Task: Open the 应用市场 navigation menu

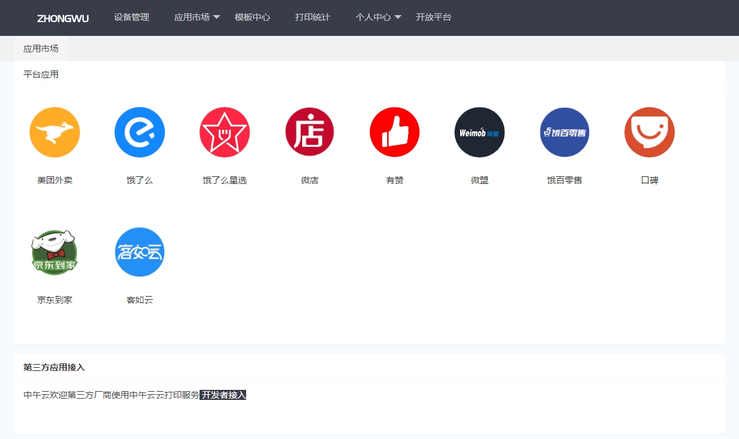Action: [x=192, y=18]
